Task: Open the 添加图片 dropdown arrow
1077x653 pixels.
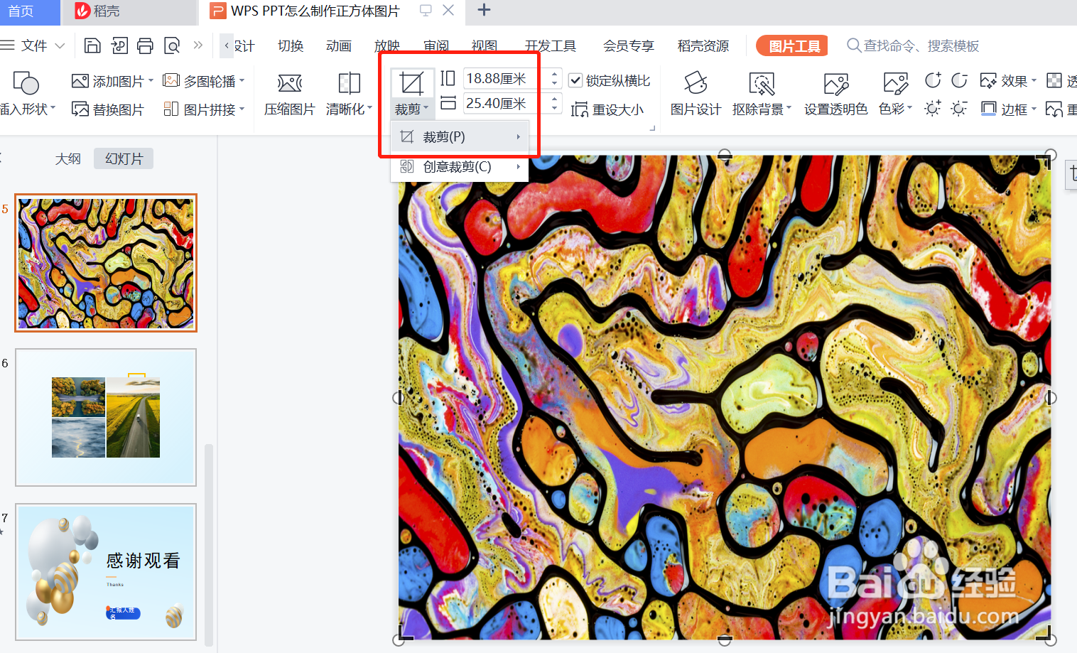Action: click(151, 81)
